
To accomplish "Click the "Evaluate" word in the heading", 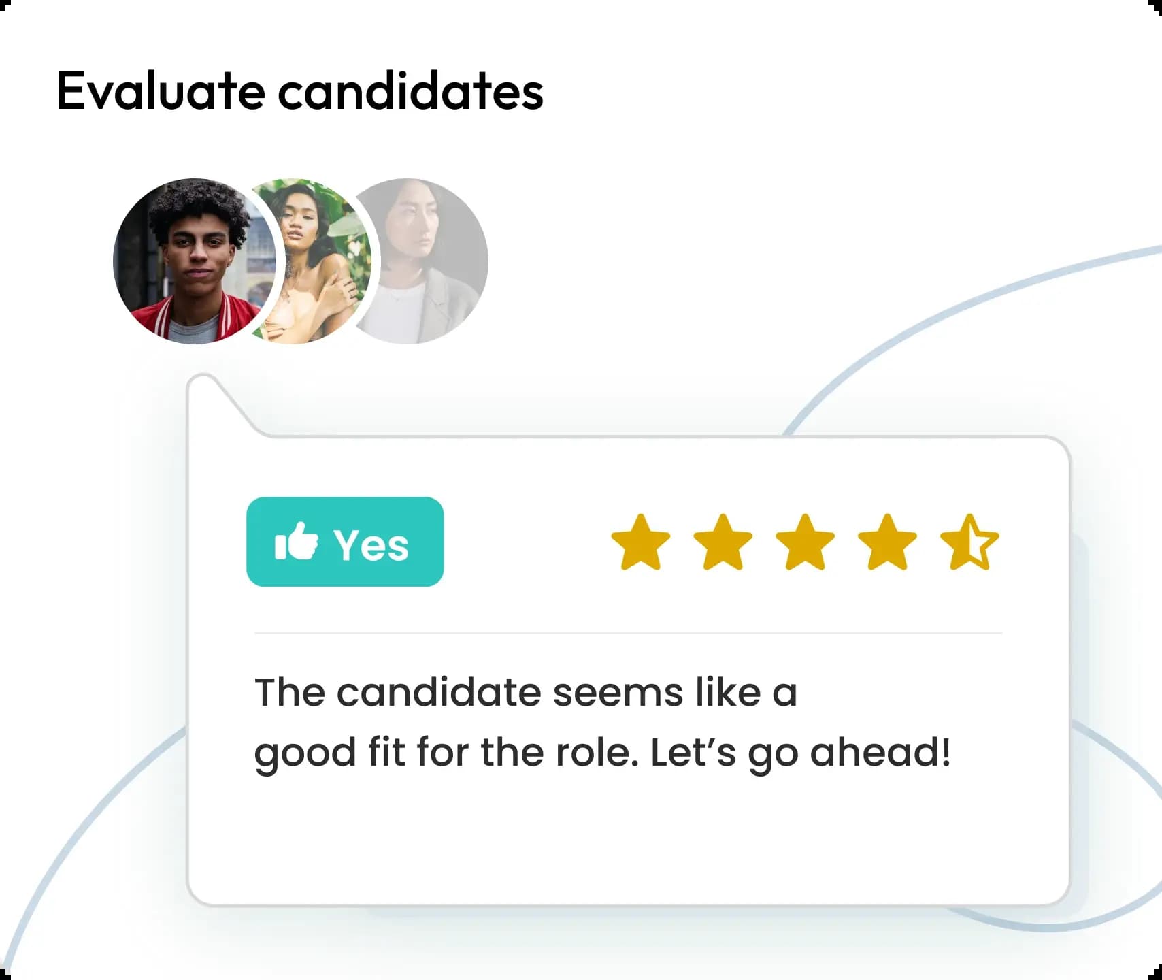I will click(x=160, y=91).
